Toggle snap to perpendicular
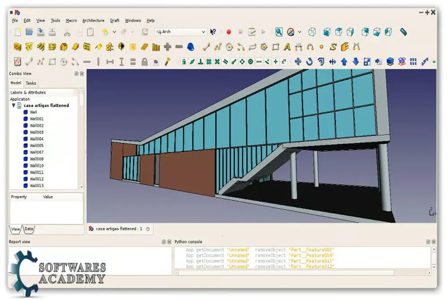The width and height of the screenshot is (448, 300). (201, 62)
